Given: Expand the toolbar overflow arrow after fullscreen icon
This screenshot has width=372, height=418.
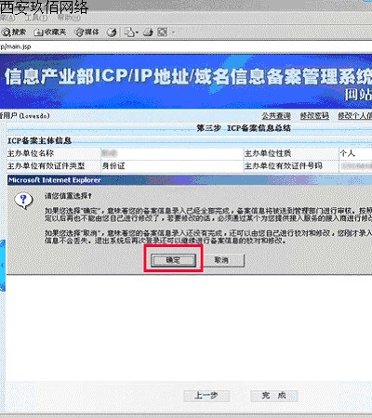Looking at the screenshot, I should (173, 33).
